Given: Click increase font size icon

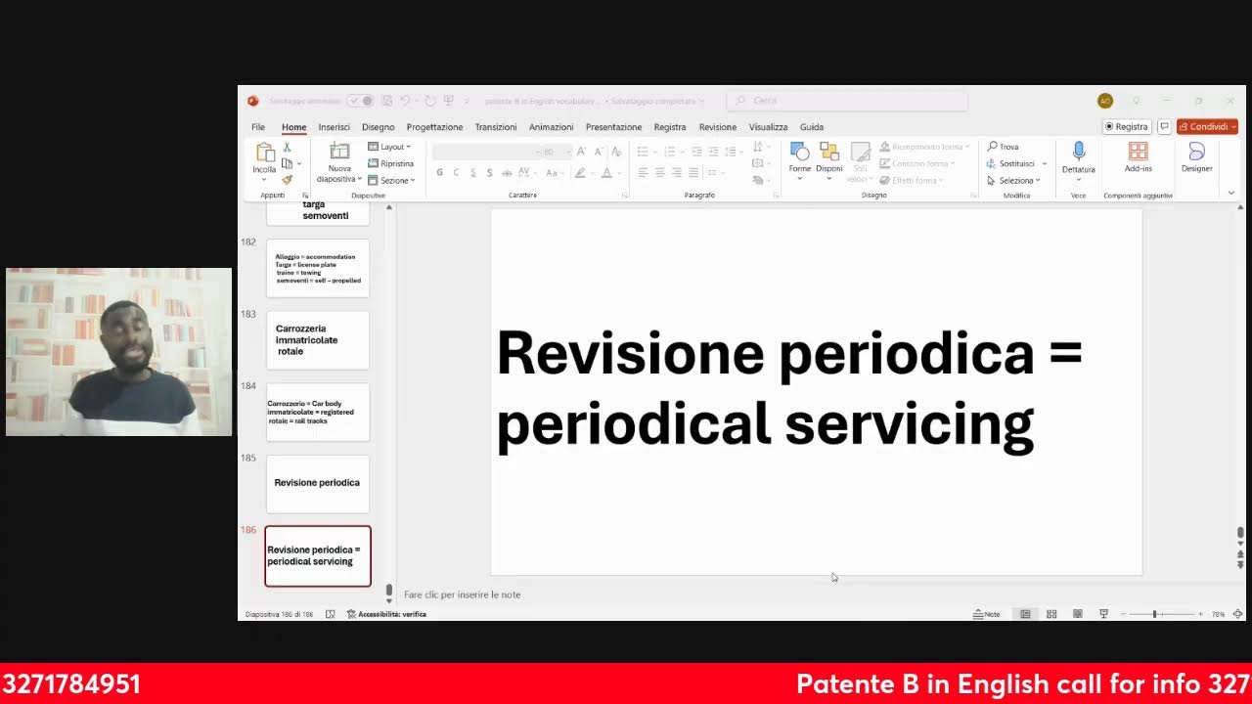Looking at the screenshot, I should [581, 152].
